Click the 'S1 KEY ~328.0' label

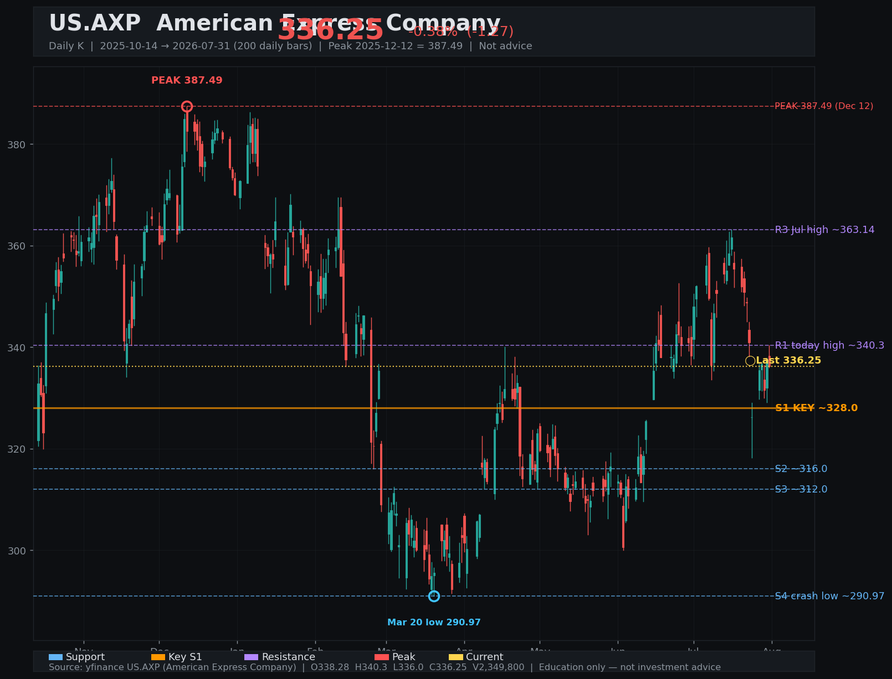[x=816, y=408]
